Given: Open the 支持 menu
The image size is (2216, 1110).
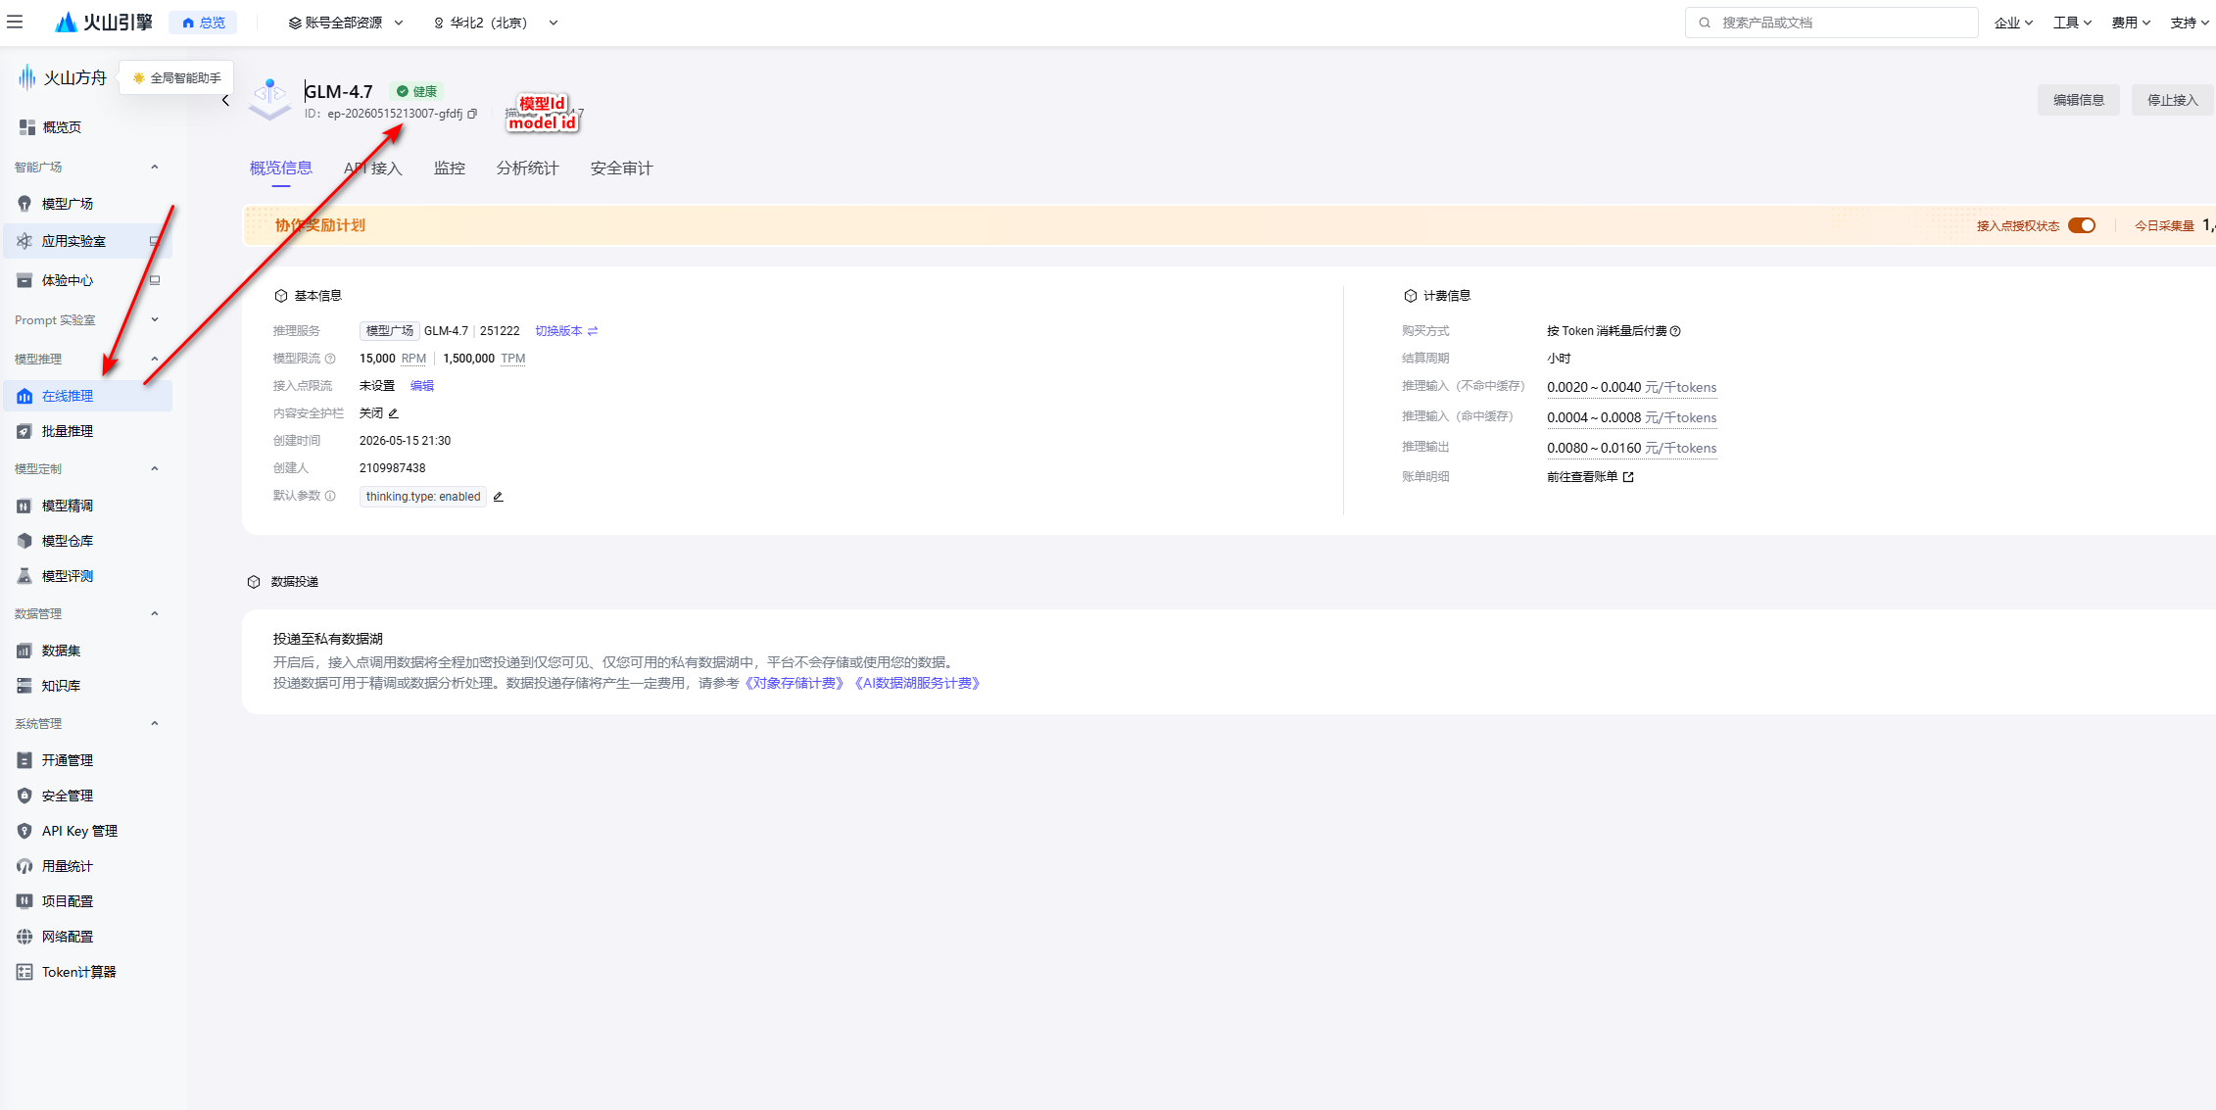Looking at the screenshot, I should point(2190,23).
